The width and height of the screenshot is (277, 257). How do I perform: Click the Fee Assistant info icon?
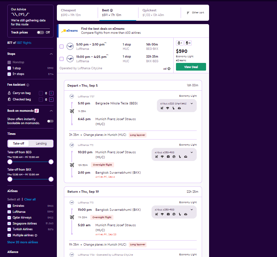point(28,85)
